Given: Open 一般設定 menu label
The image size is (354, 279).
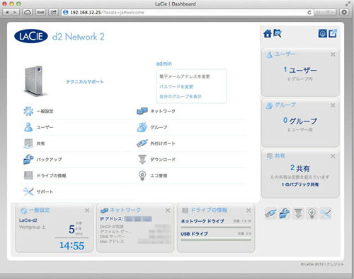Looking at the screenshot, I should (45, 111).
